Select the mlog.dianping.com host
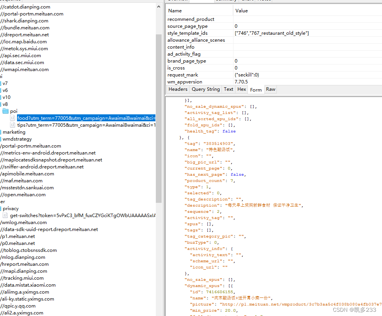This screenshot has width=382, height=316. pos(23,257)
